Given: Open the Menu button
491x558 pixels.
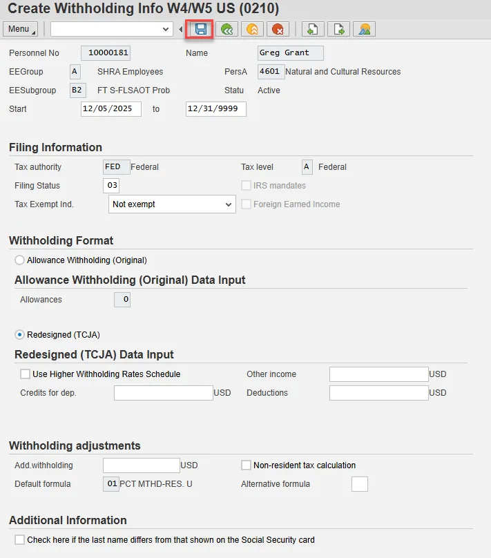Looking at the screenshot, I should click(x=21, y=29).
